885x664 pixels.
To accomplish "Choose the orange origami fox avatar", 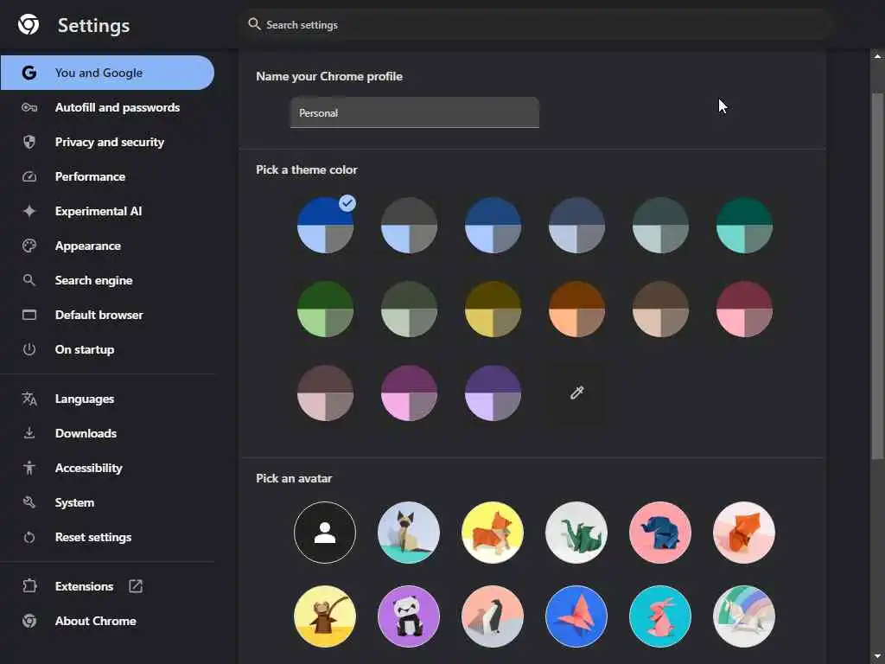I will pos(744,533).
